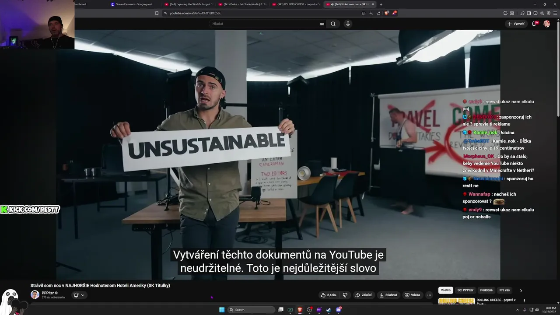Show hidden system tray icons chevron
Screen dimensions: 560x315
518,310
